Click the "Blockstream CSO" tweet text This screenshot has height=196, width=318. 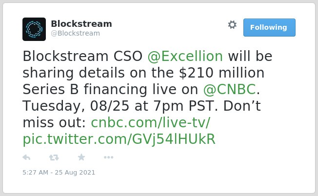[x=82, y=56]
